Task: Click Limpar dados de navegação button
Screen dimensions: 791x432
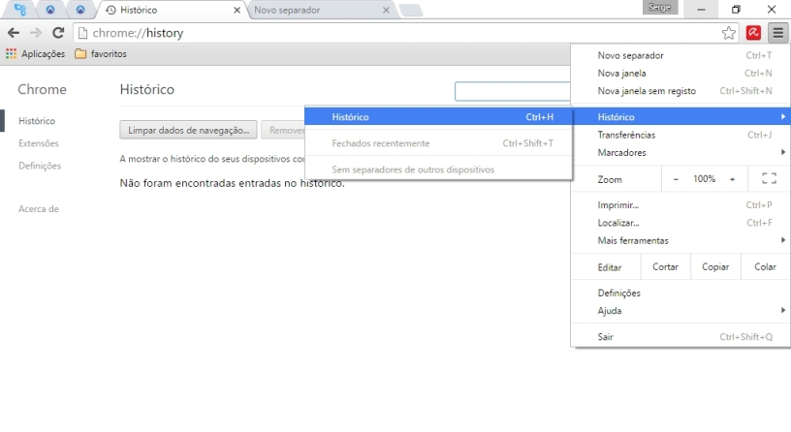Action: pos(188,130)
